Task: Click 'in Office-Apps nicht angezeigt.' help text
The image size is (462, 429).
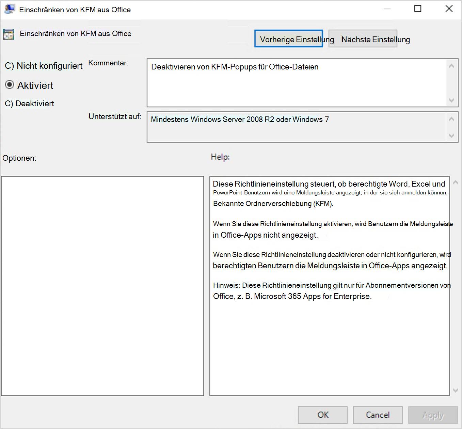Action: pos(265,235)
